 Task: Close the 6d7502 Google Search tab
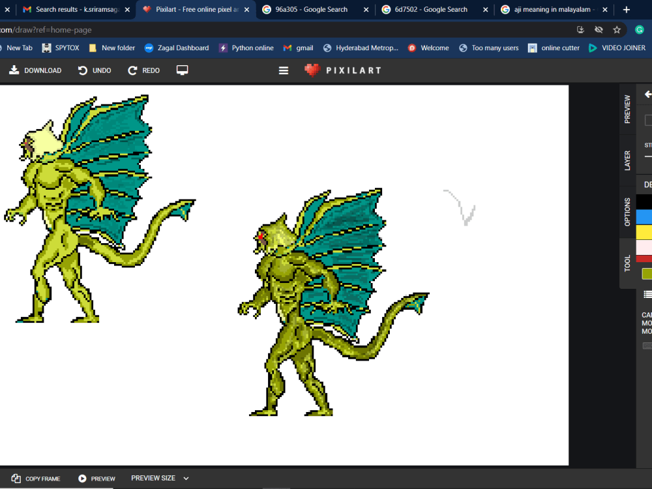click(x=485, y=9)
